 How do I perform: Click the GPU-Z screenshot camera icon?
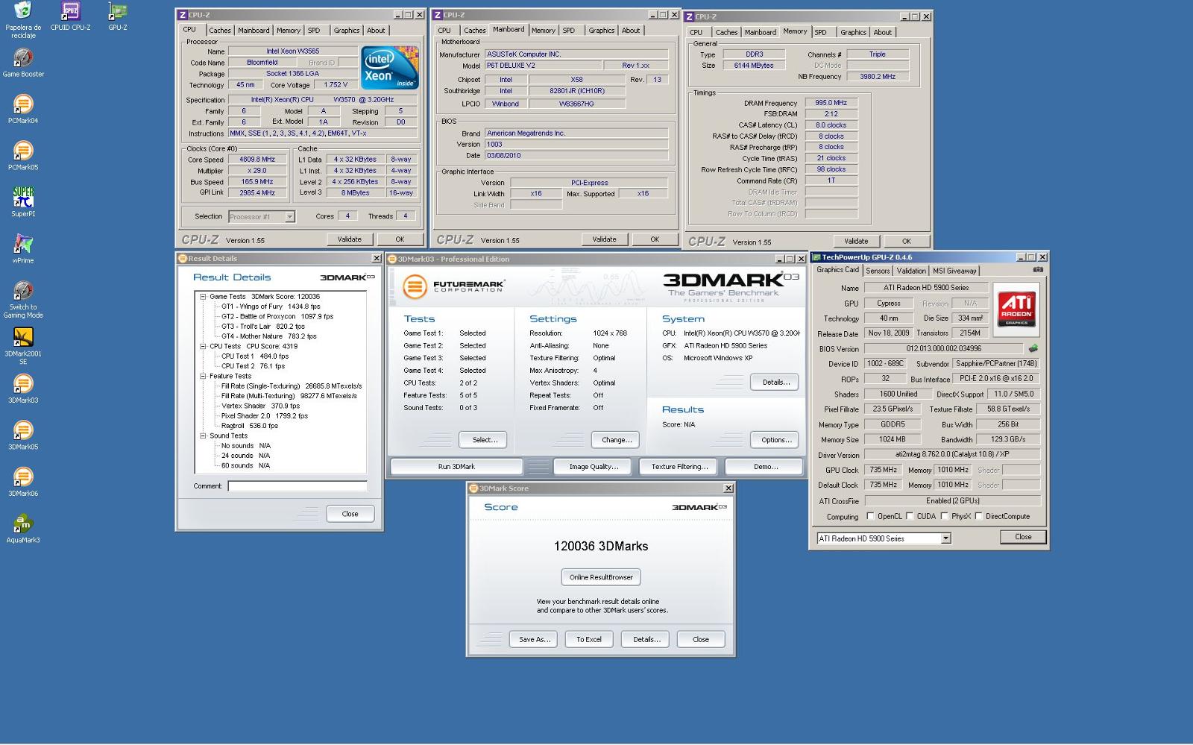(x=1038, y=270)
